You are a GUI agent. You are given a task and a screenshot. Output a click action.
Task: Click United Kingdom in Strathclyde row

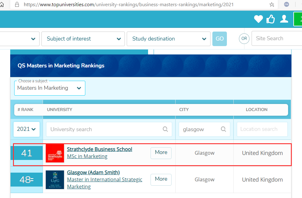(x=262, y=153)
